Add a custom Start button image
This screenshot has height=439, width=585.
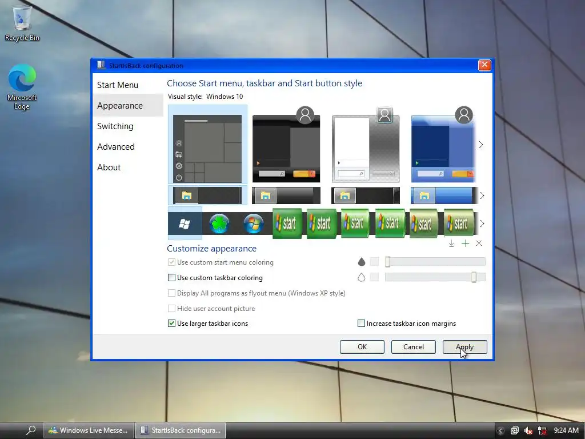click(465, 244)
